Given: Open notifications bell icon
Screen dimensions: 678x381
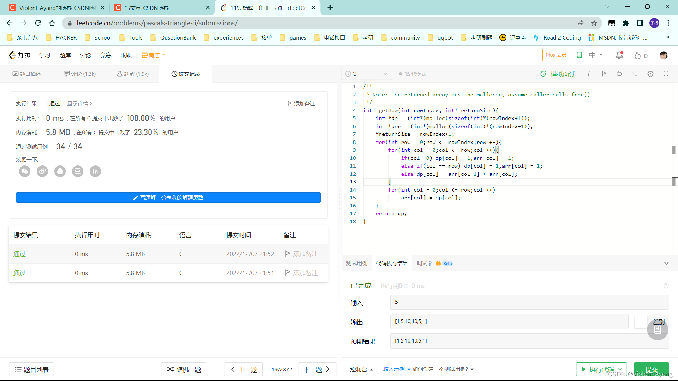Looking at the screenshot, I should click(619, 55).
